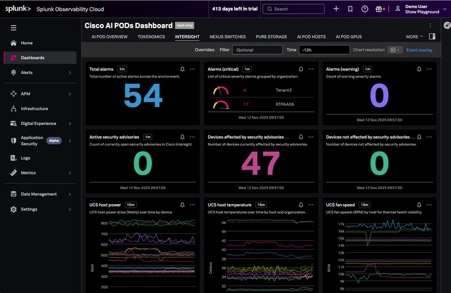Open three-dot menu on Alarms (warning) chart

(x=429, y=69)
